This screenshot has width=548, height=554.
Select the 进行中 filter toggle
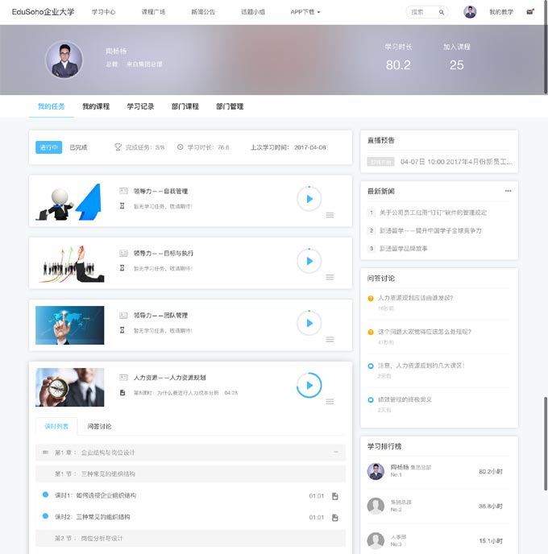(x=48, y=147)
